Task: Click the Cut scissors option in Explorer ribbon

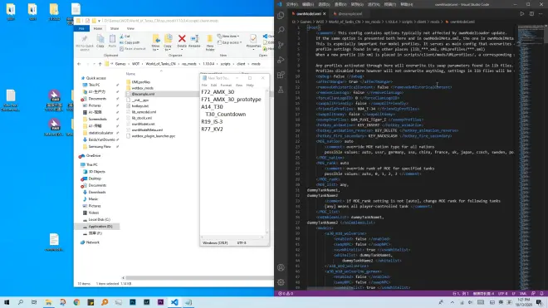Action: (125, 37)
